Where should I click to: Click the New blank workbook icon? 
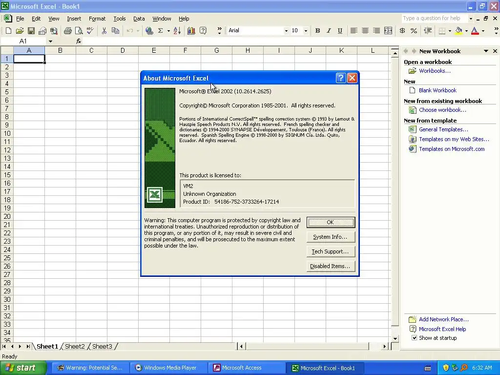[9, 31]
